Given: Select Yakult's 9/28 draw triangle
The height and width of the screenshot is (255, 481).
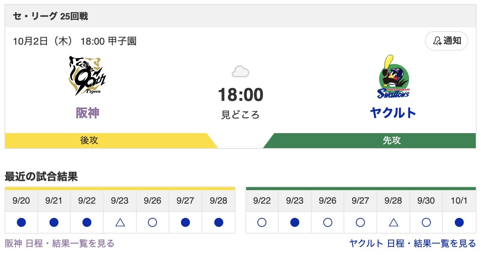Looking at the screenshot, I should (x=394, y=222).
